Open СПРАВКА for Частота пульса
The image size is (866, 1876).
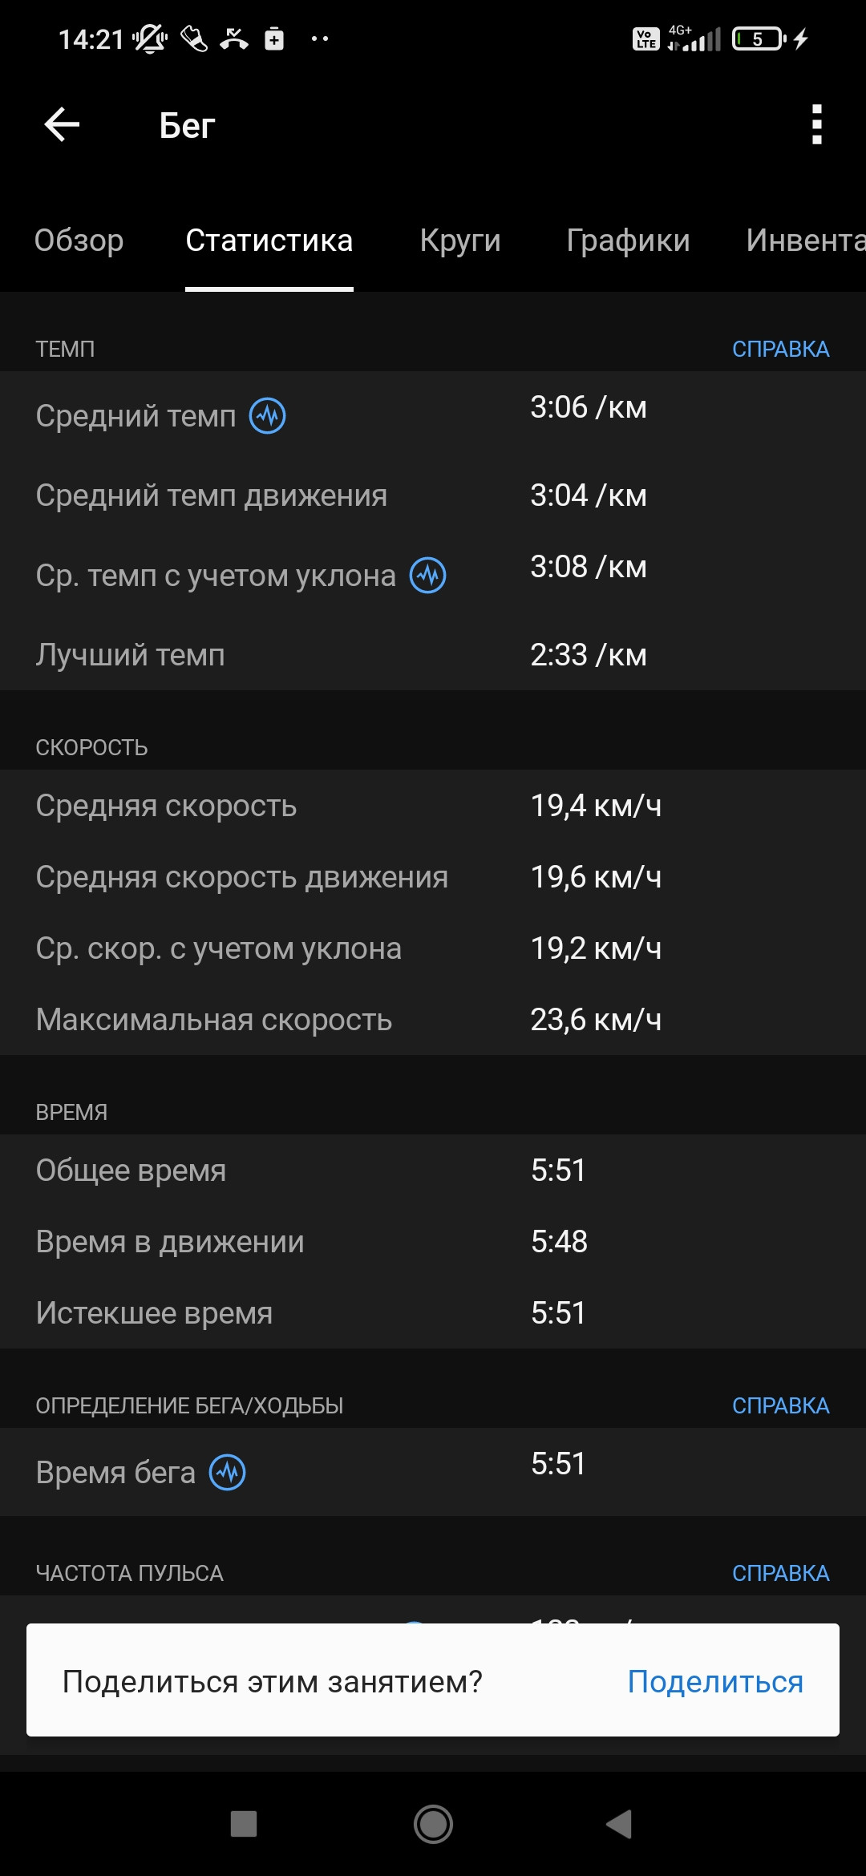(780, 1573)
